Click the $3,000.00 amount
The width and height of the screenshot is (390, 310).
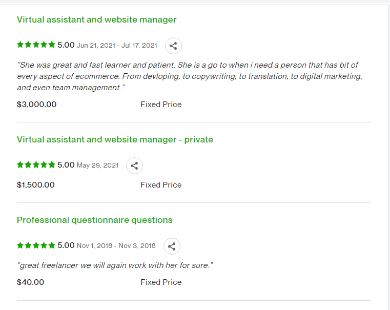(x=36, y=105)
